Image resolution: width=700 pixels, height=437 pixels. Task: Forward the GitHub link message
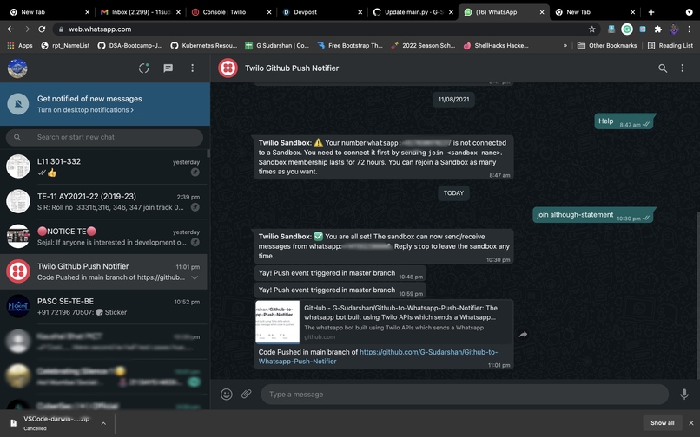(523, 335)
